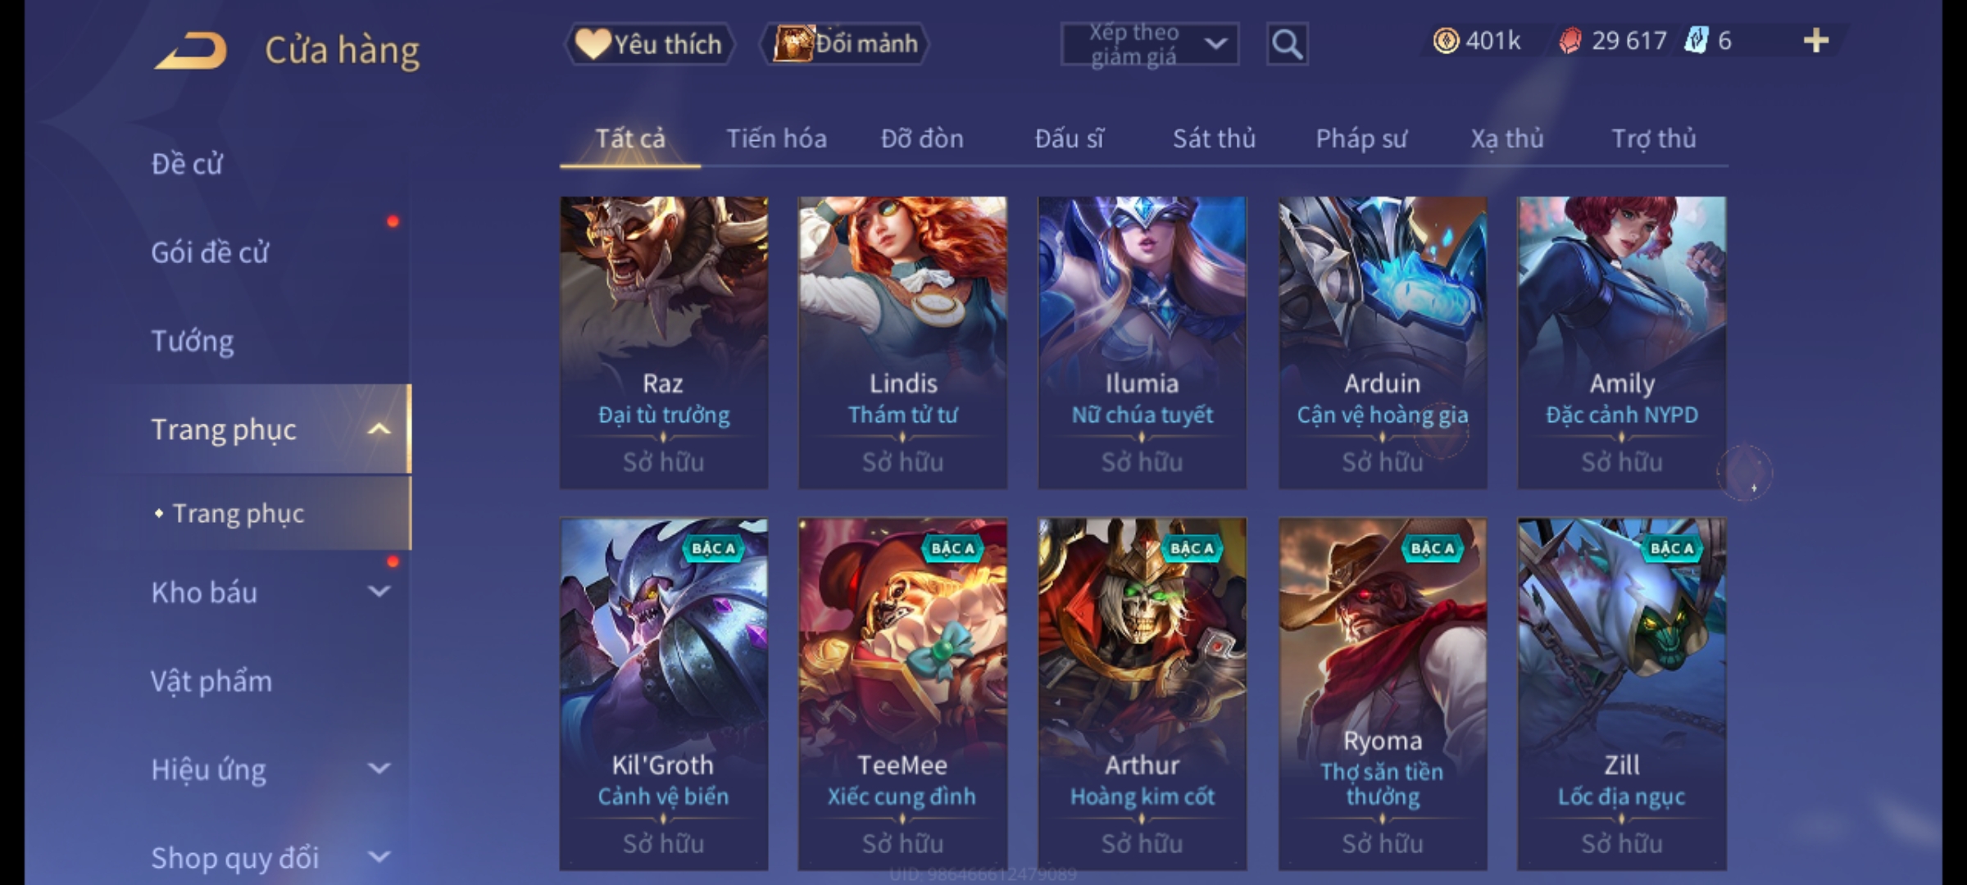Screen dimensions: 1967x885
Task: Tap the blue ticket icon showing 6
Action: (1696, 41)
